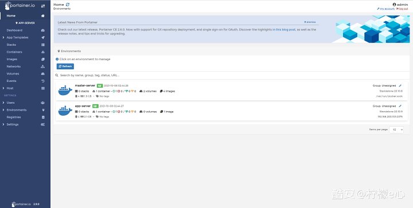Expand the App Templates submenu chevron
Screen dimensions: 413x208
click(3, 37)
